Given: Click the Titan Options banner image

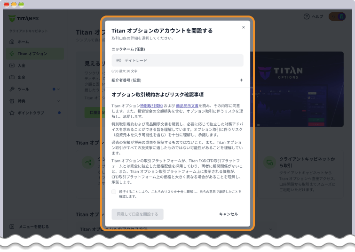Looking at the screenshot, I should (297, 89).
